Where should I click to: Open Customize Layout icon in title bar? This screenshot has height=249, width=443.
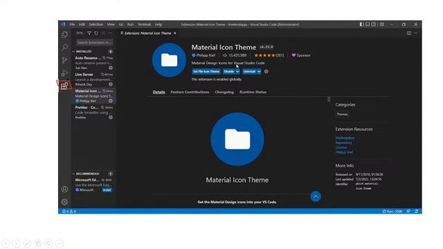pyautogui.click(x=382, y=24)
